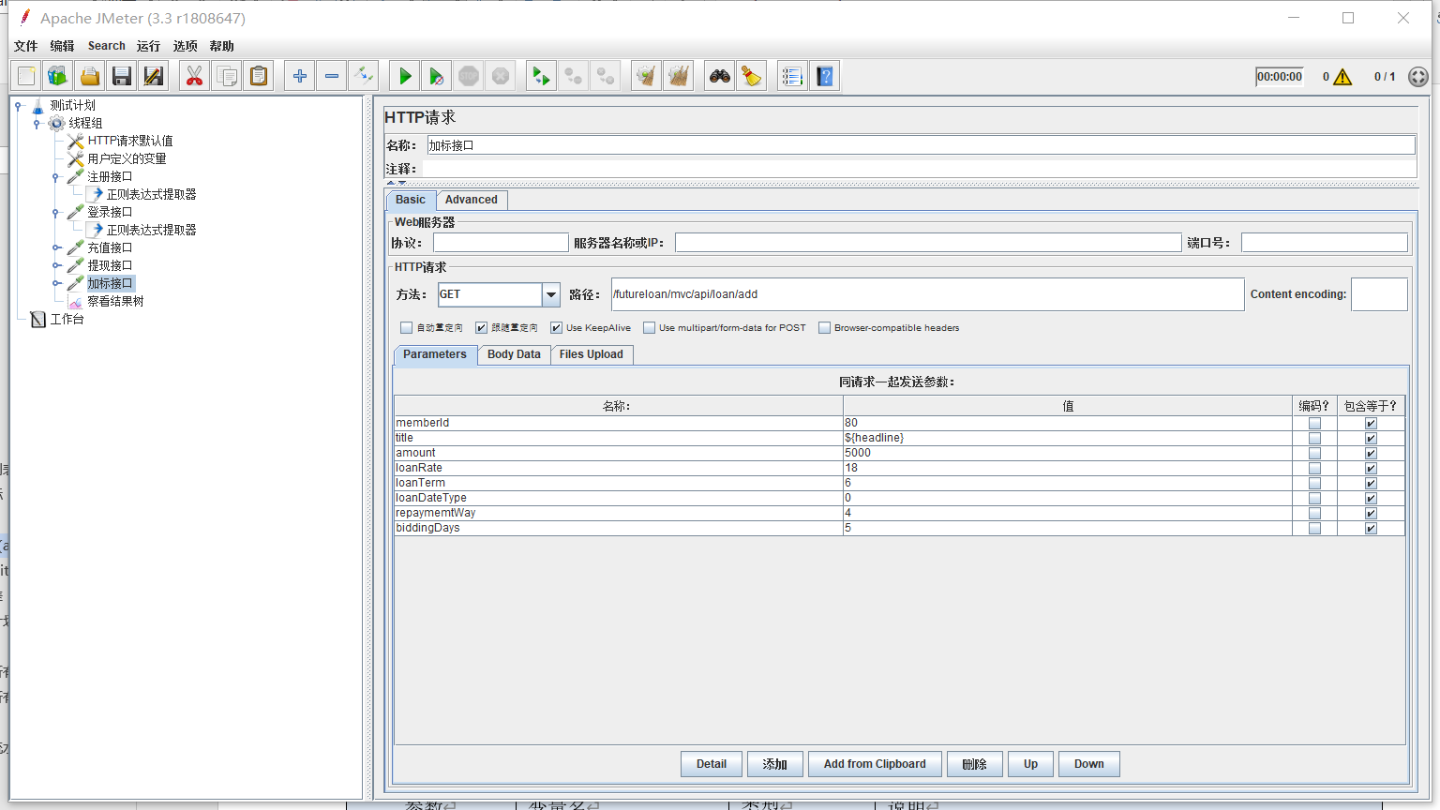Uncheck 包含等于 box for amount row

1371,454
